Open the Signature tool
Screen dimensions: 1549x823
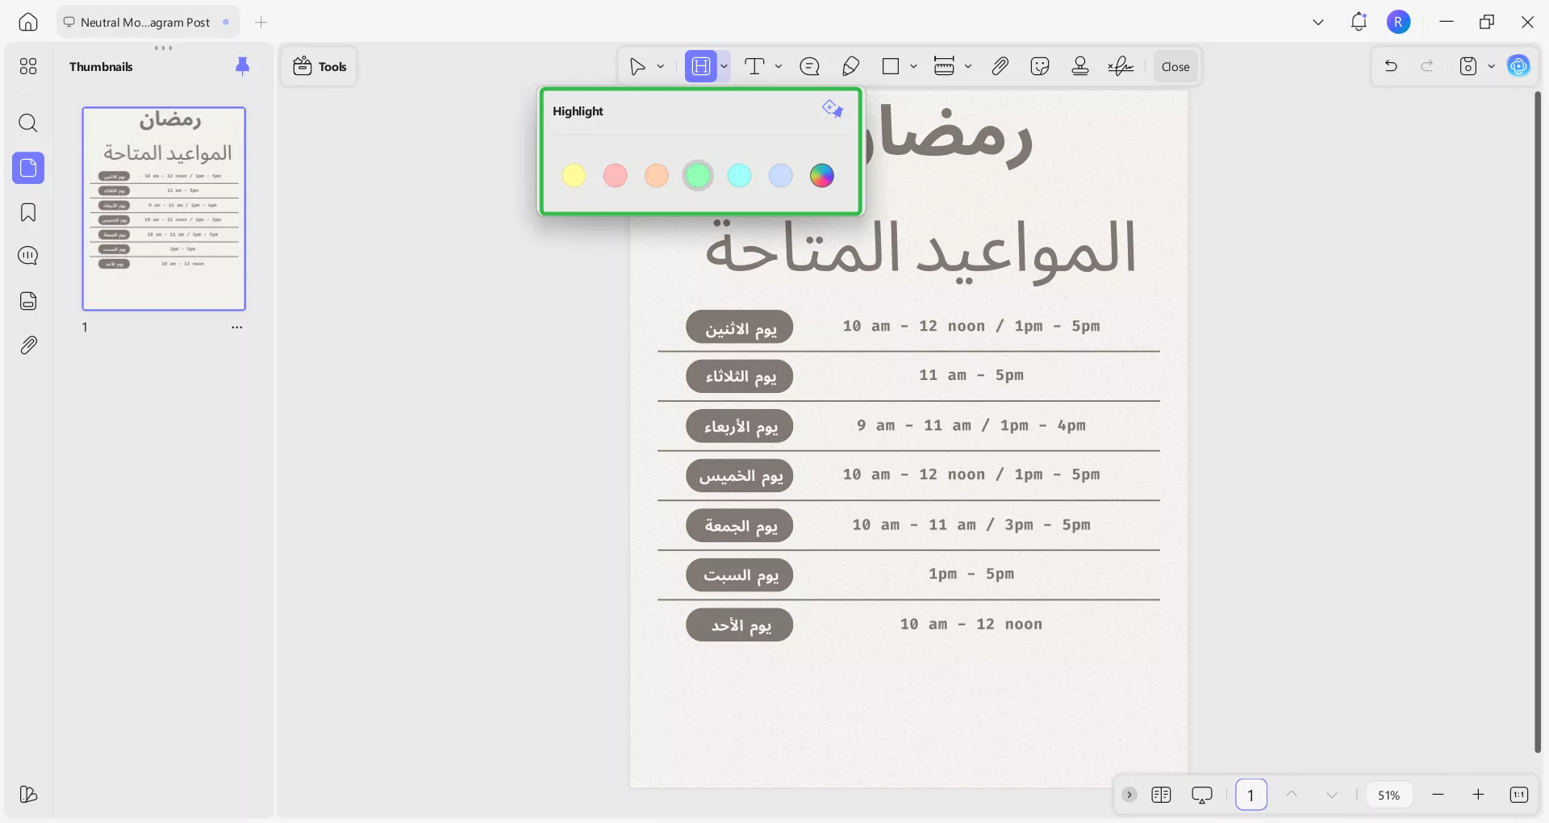(x=1121, y=66)
